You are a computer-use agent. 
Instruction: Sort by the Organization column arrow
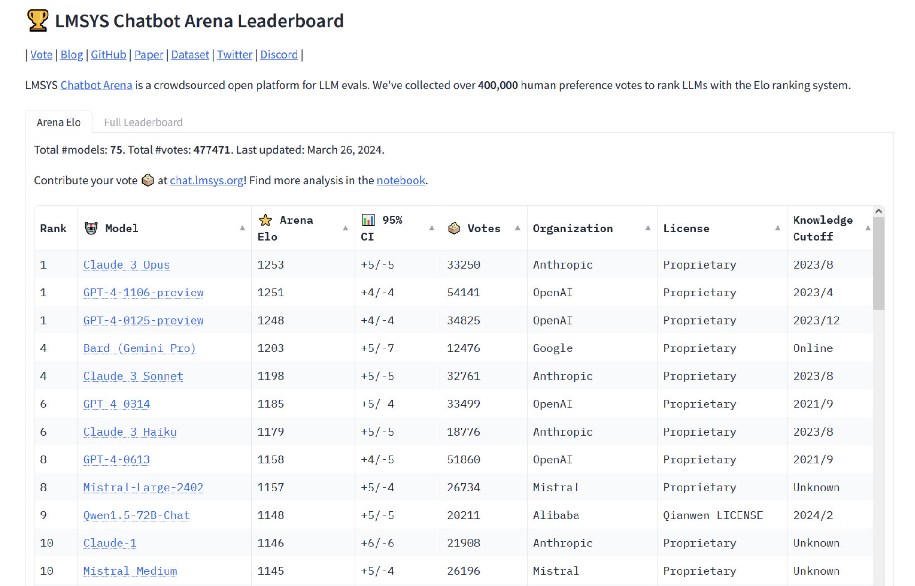[648, 229]
